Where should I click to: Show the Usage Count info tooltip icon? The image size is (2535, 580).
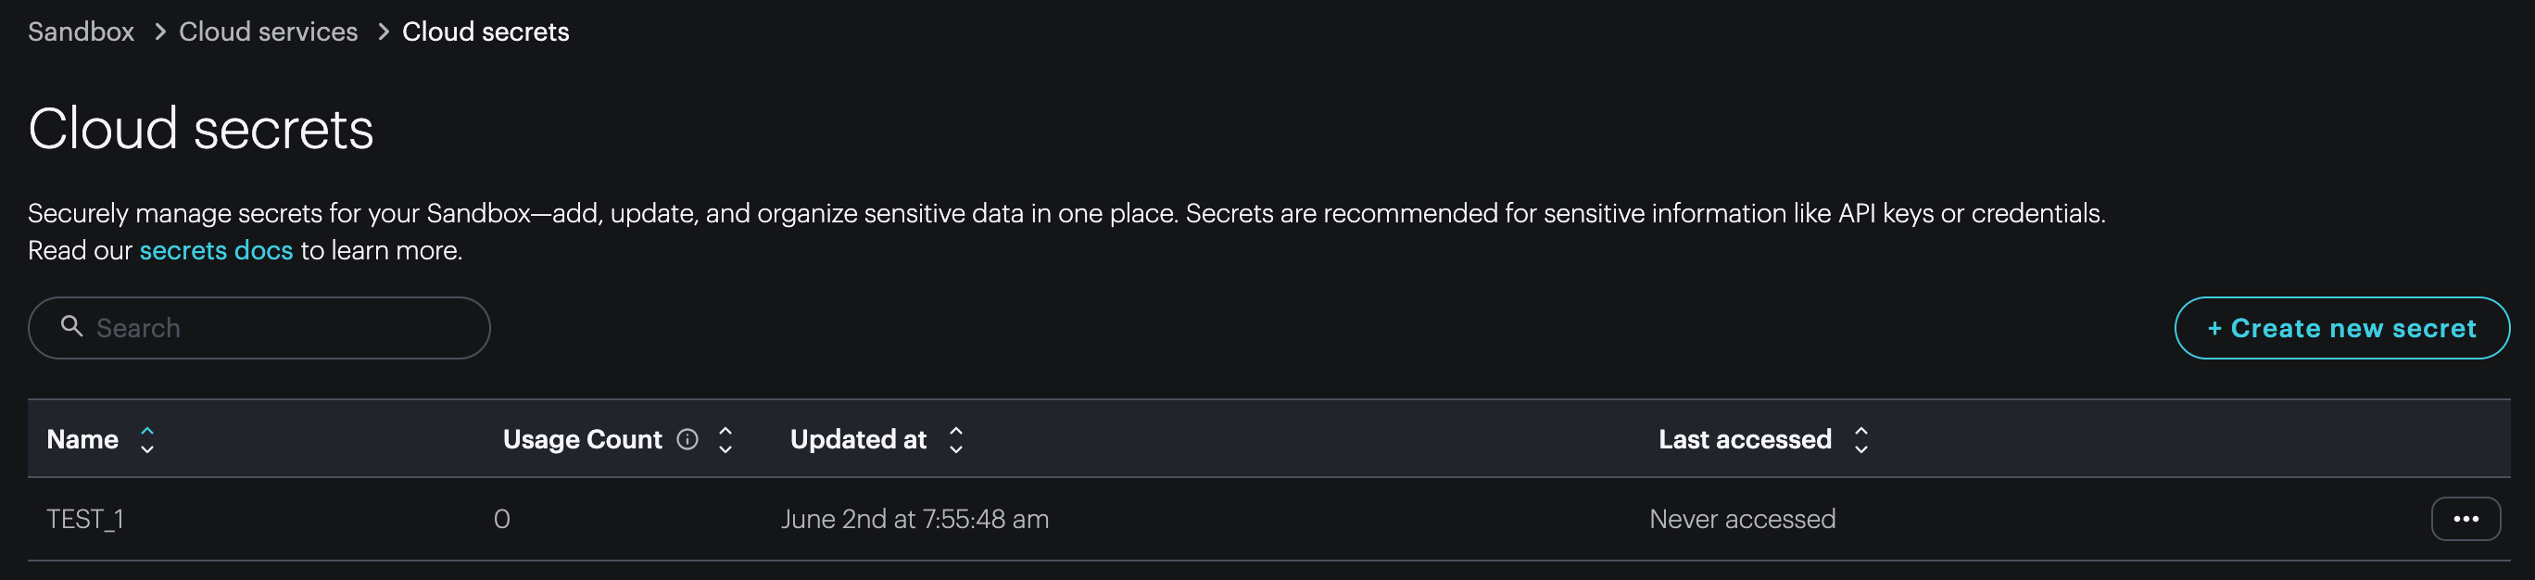click(687, 439)
